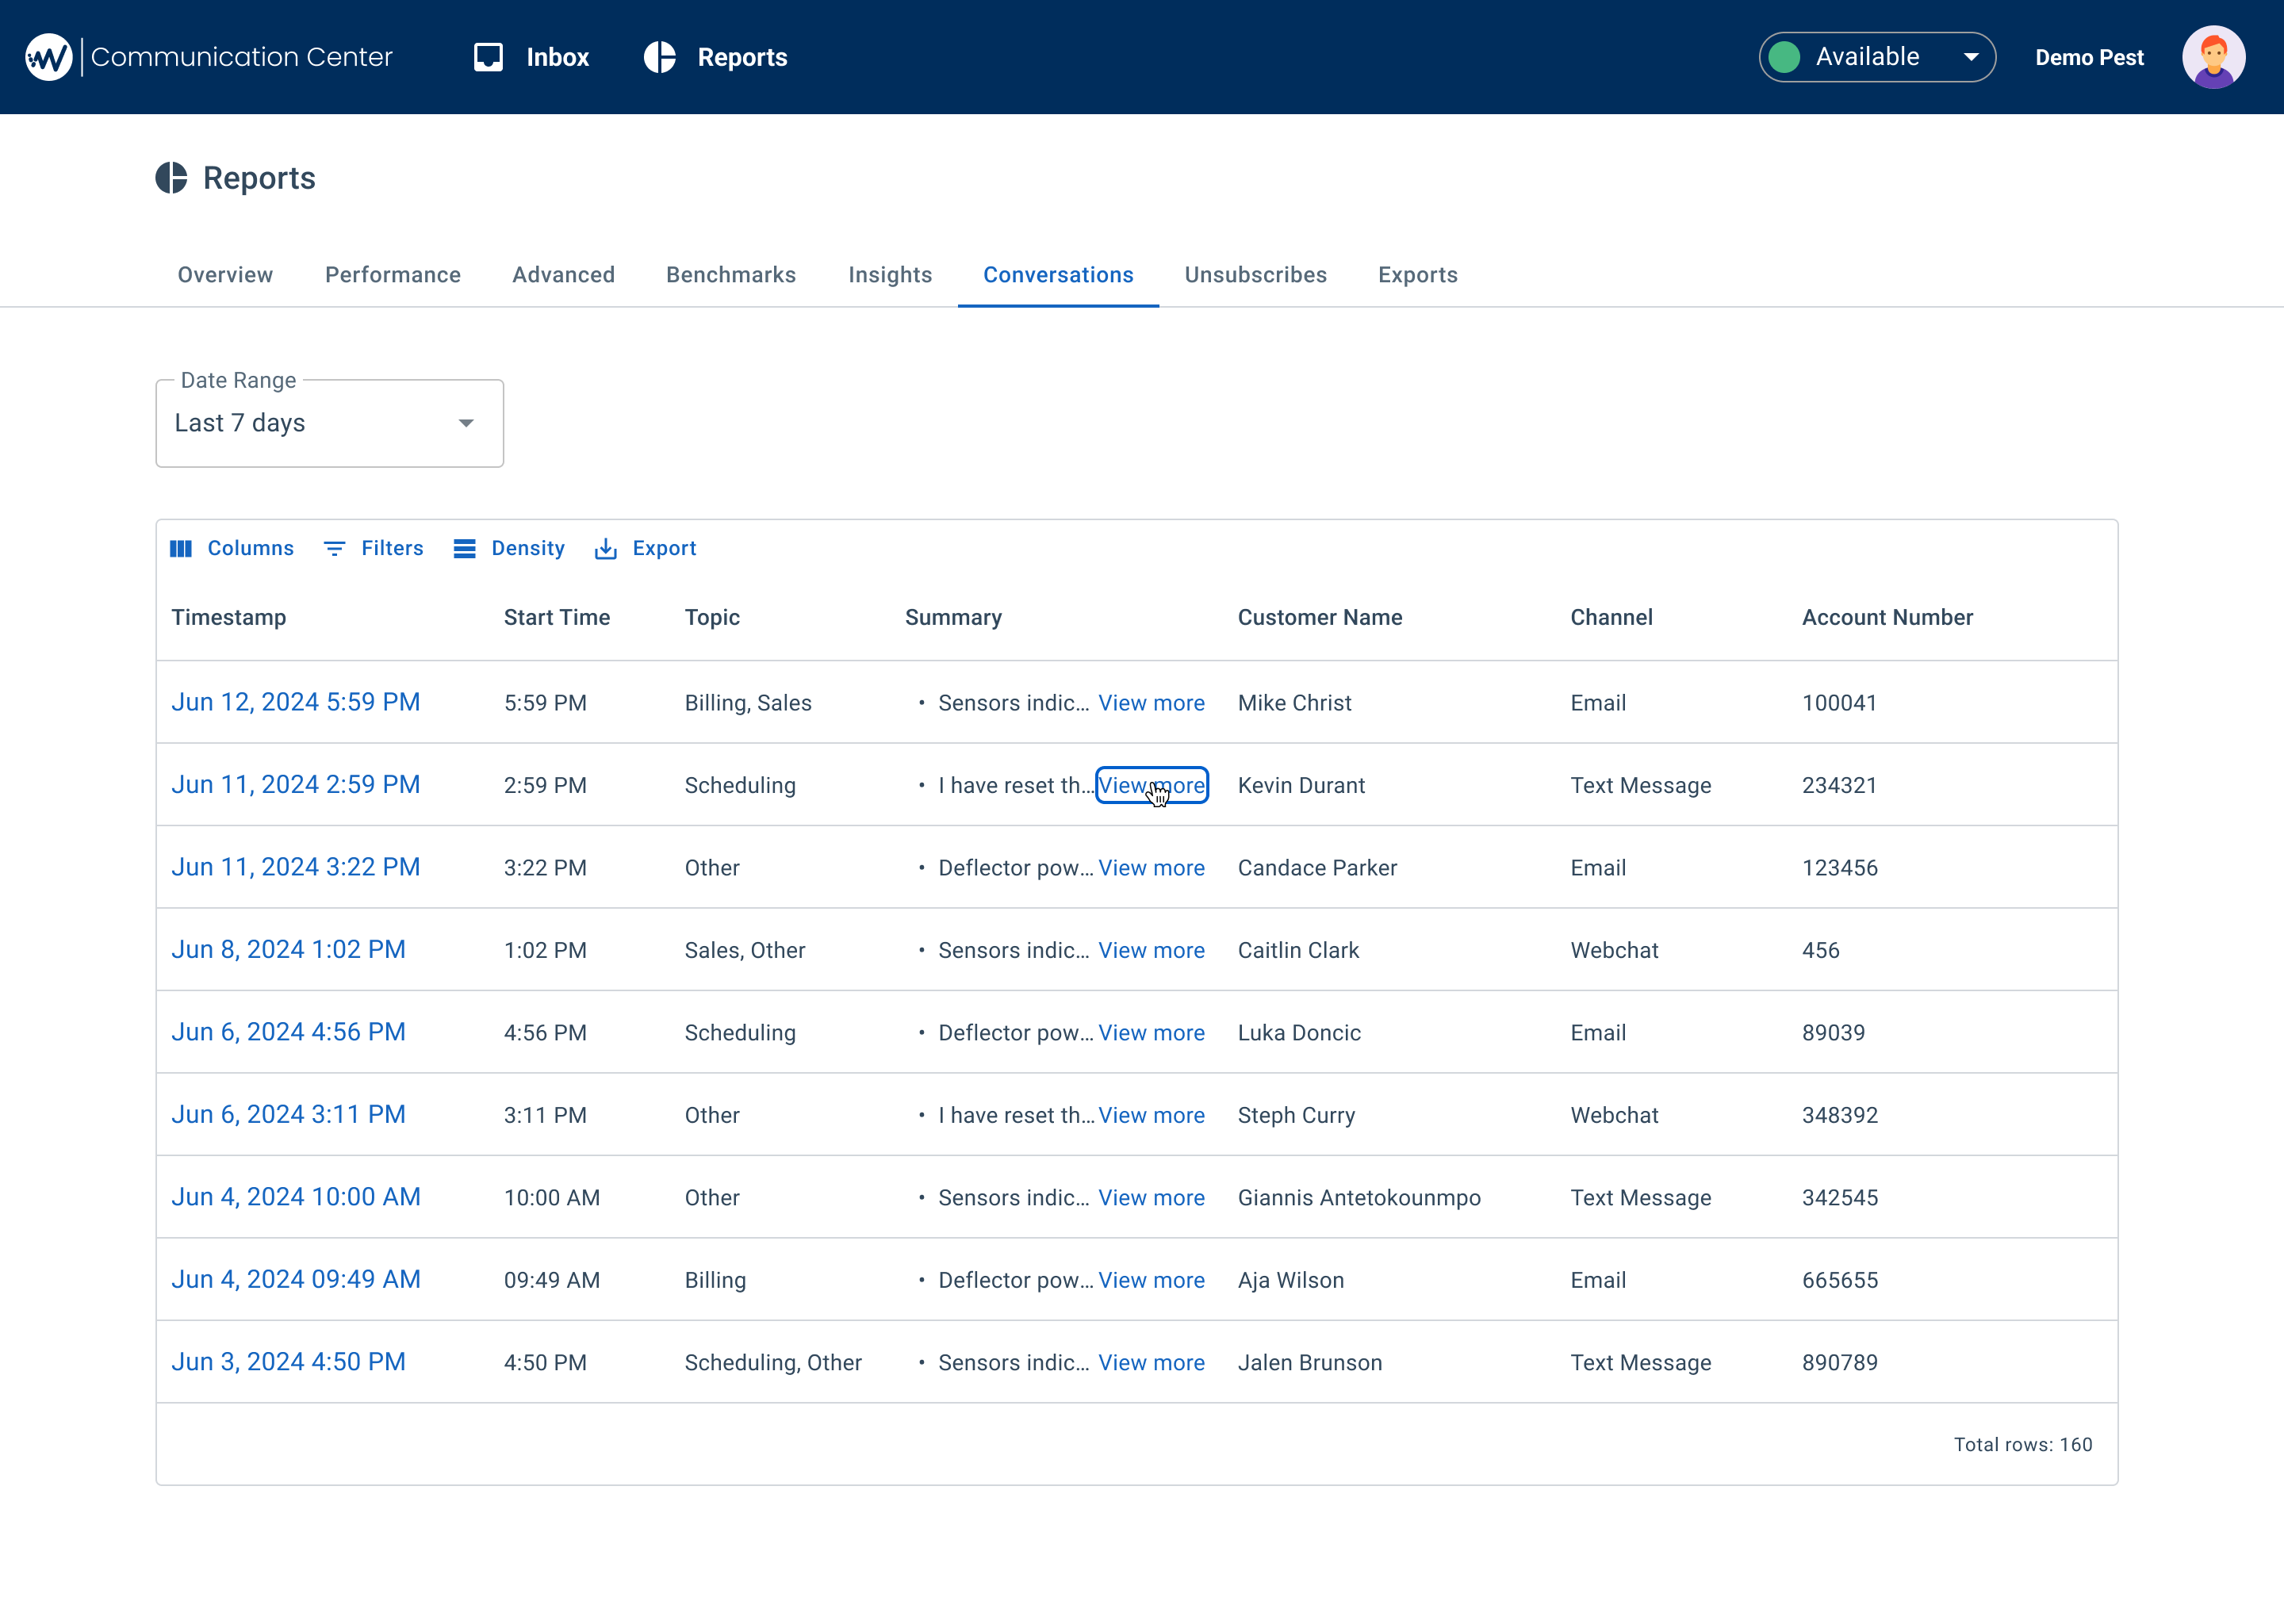2284x1624 pixels.
Task: Open the availability status selector
Action: tap(1876, 57)
